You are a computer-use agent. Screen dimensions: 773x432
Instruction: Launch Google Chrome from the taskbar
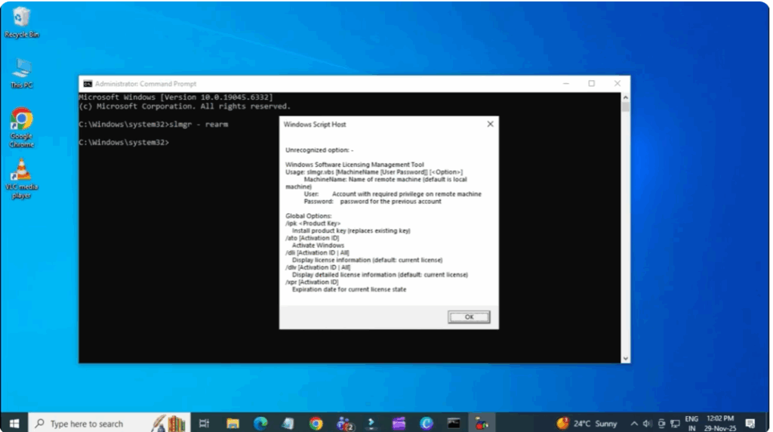pyautogui.click(x=316, y=423)
